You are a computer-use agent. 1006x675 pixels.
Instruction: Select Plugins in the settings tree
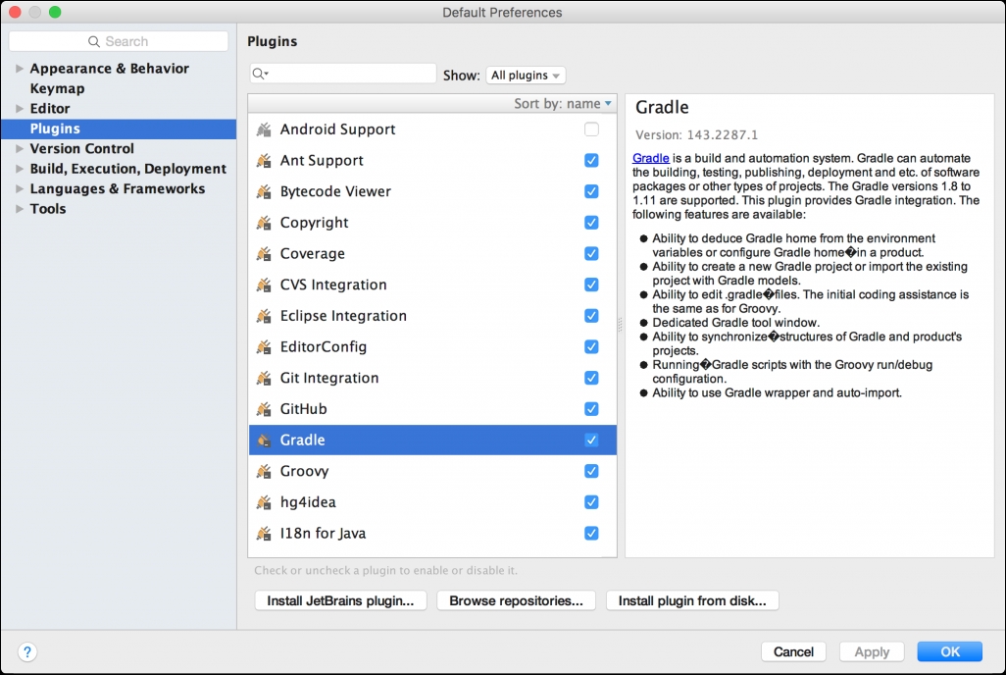click(119, 129)
